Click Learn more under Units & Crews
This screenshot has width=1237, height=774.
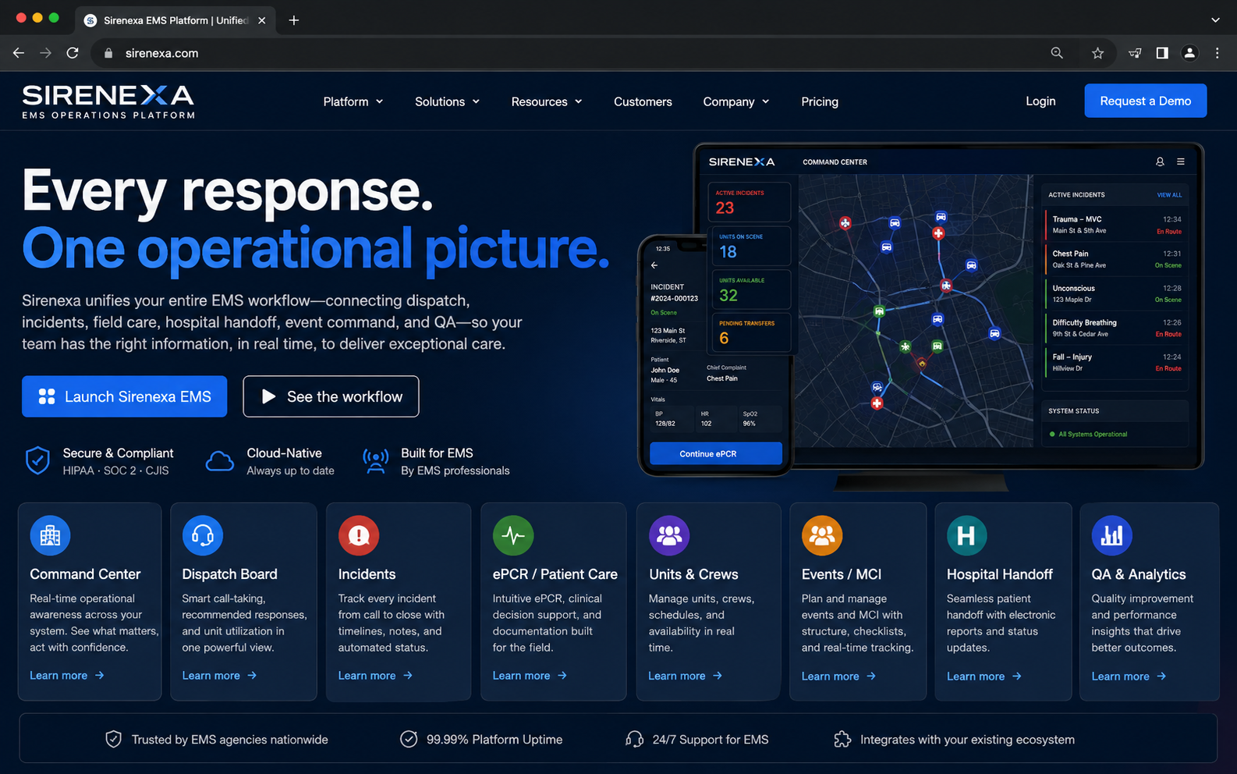tap(686, 676)
